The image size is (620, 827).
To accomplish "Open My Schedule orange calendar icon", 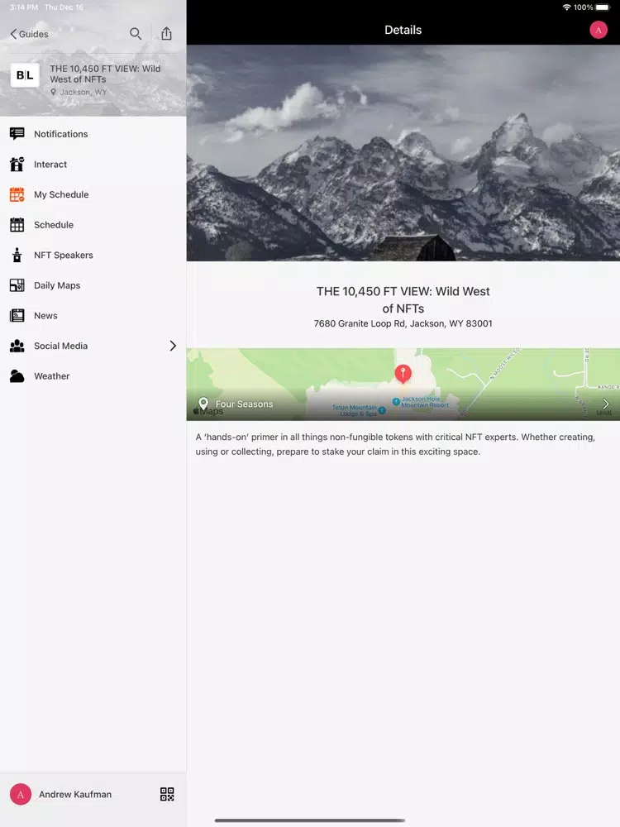I will pos(17,194).
